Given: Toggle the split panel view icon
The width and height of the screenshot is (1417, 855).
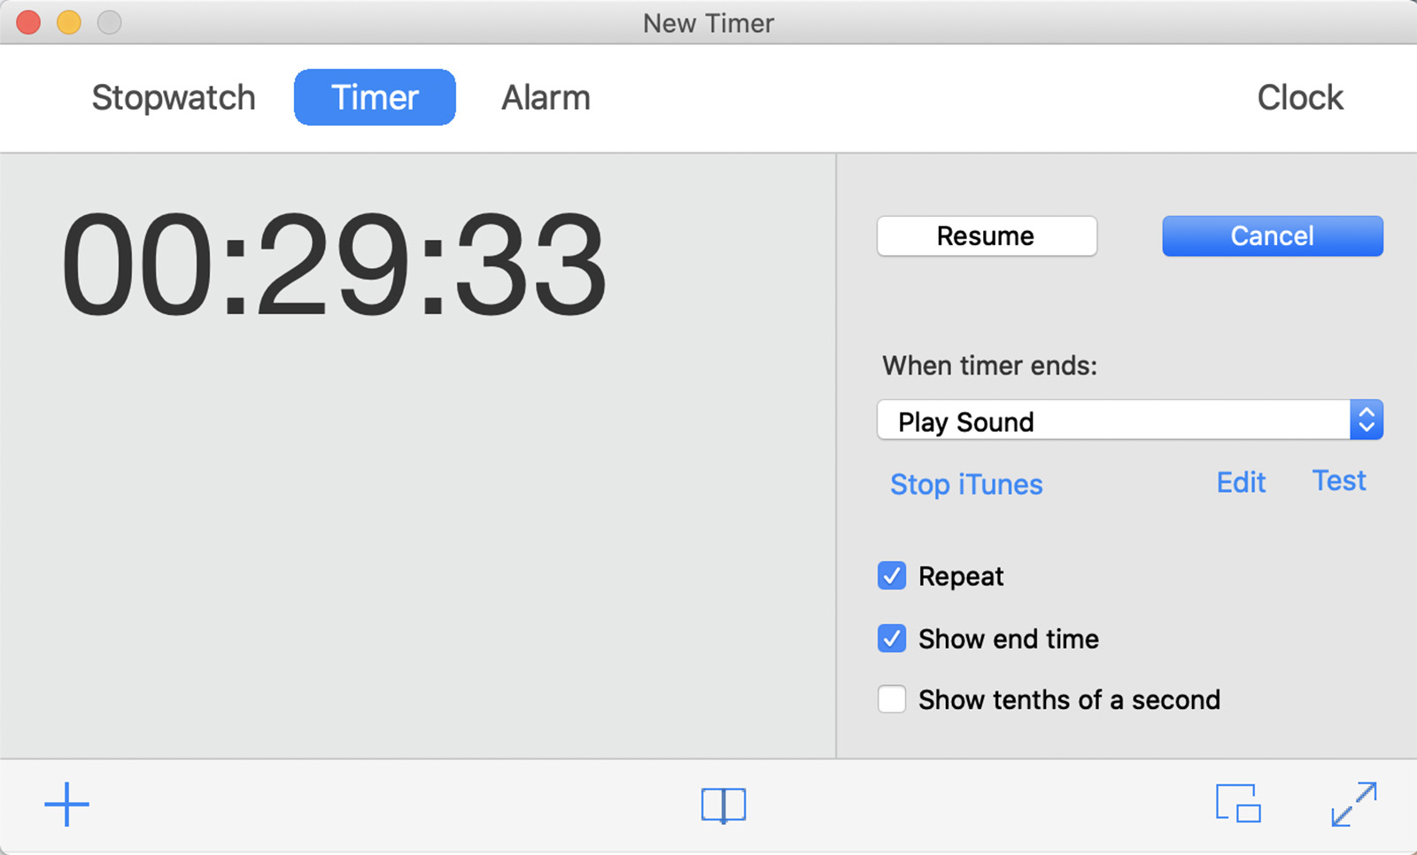Looking at the screenshot, I should pyautogui.click(x=724, y=805).
